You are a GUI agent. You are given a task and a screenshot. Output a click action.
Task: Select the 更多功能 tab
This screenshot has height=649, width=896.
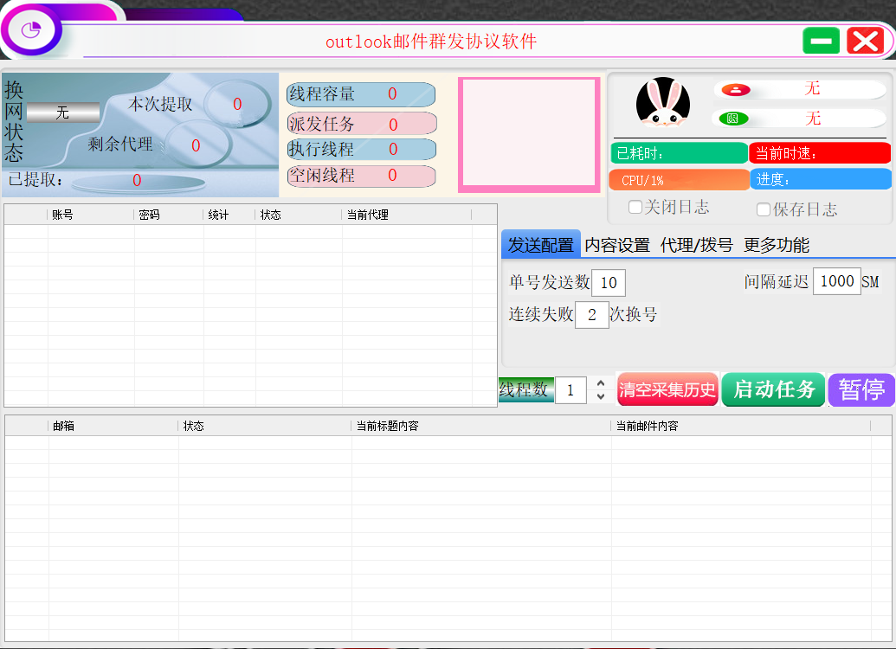pyautogui.click(x=777, y=245)
